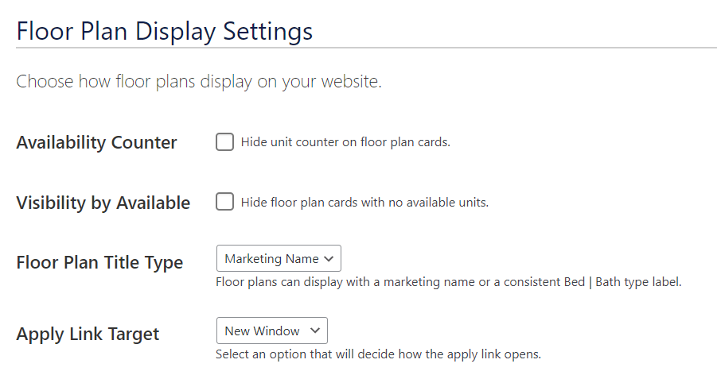Click the 'how the apply link opens' help text
The width and height of the screenshot is (717, 379).
point(378,354)
